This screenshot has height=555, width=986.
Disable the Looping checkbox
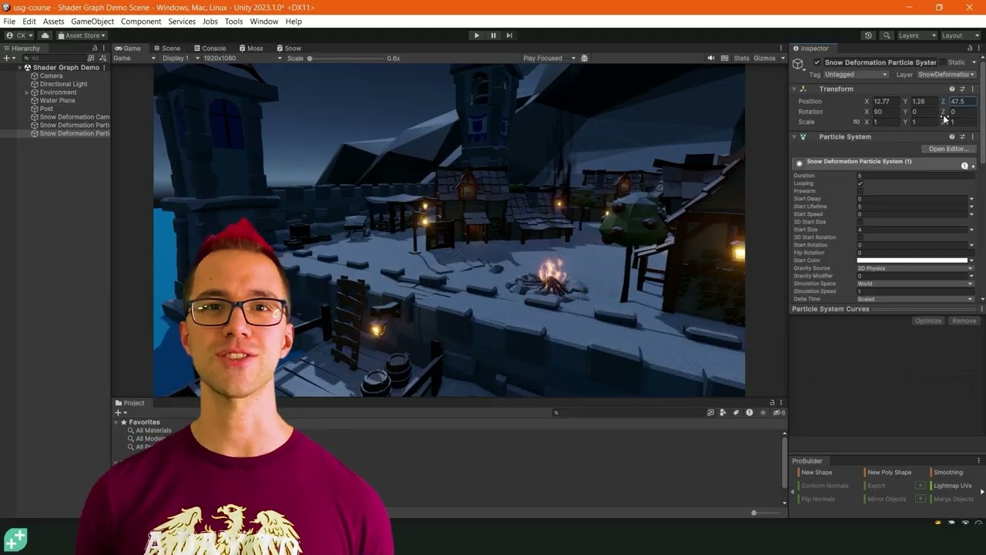coord(860,183)
